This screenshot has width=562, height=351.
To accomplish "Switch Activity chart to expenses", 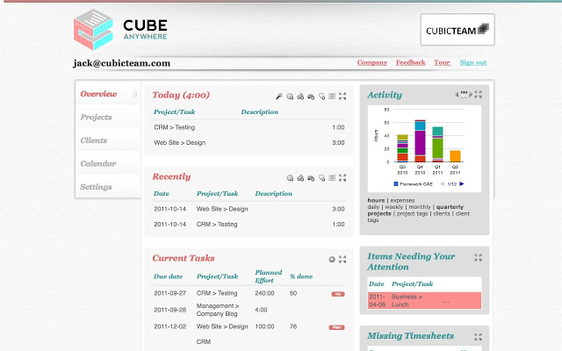I will coord(402,201).
